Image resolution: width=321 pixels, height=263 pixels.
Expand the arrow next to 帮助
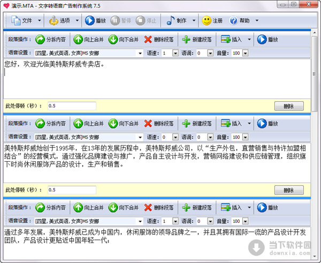point(257,20)
